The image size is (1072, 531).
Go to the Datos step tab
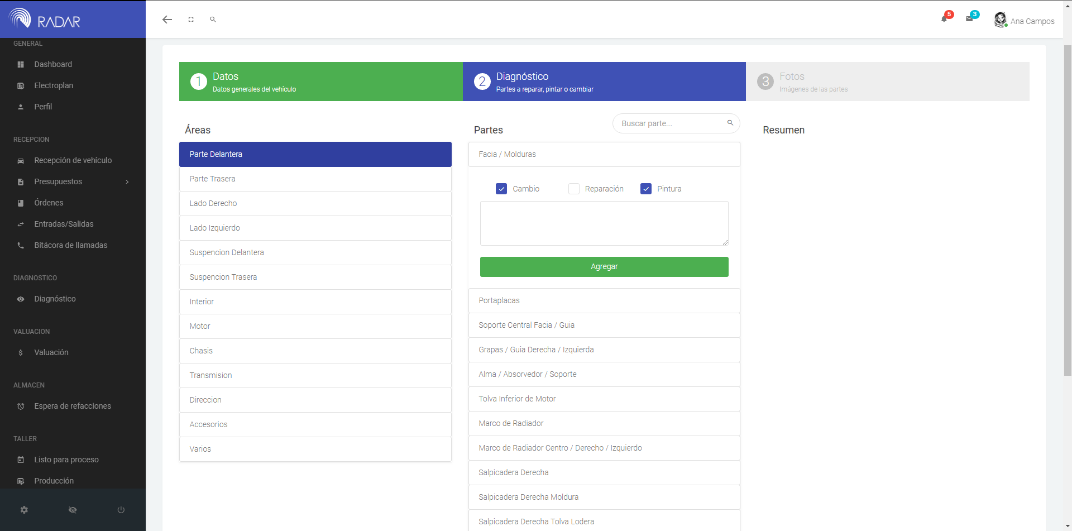tap(320, 82)
